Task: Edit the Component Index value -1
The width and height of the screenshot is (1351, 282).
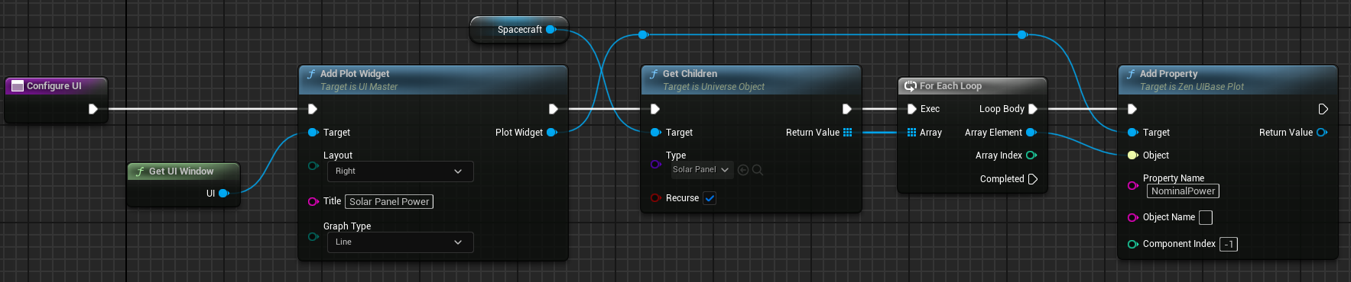Action: (x=1229, y=245)
